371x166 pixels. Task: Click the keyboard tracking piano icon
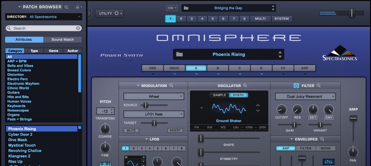point(105,164)
